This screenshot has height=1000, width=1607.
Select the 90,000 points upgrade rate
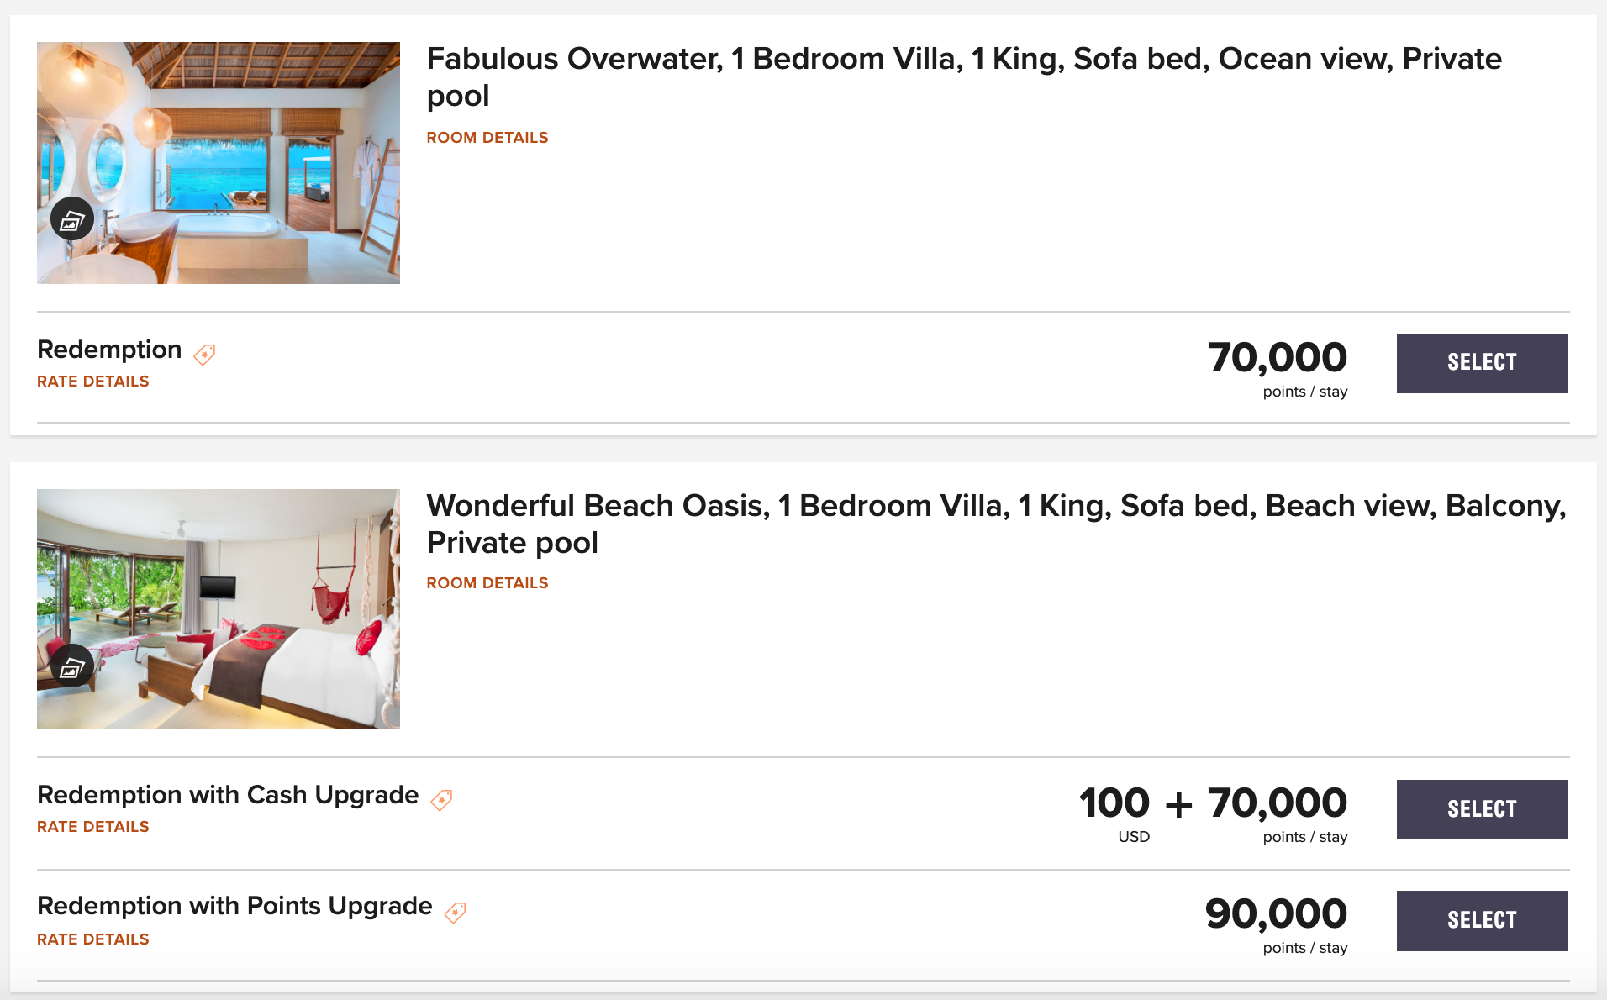(1482, 920)
